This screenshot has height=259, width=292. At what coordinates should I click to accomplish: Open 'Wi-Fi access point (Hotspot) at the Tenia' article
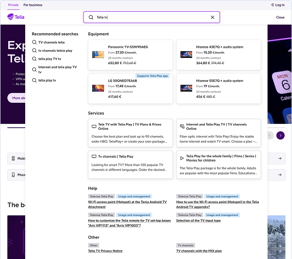click(x=127, y=204)
